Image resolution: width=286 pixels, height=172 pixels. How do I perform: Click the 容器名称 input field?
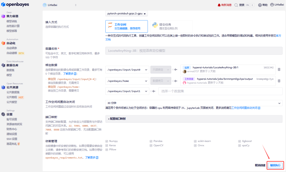tap(194, 51)
